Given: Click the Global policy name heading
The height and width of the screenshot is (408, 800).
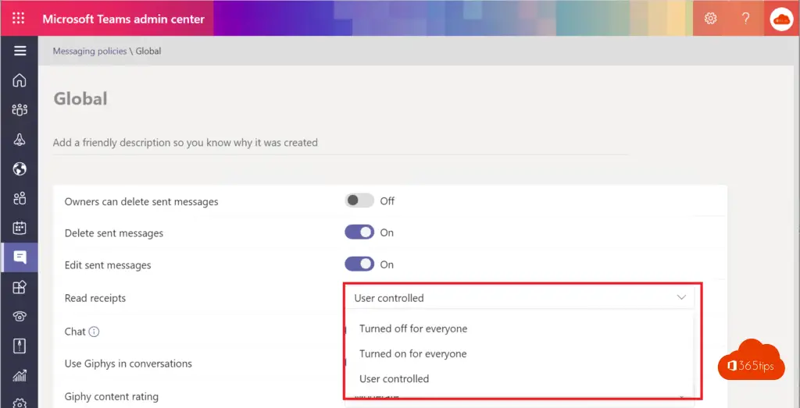Looking at the screenshot, I should 80,98.
